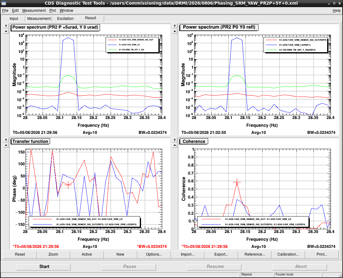Expand options arrow beside Transfer function plot
343x278 pixels.
point(6,140)
